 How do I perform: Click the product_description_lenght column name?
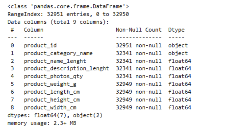click(x=66, y=69)
